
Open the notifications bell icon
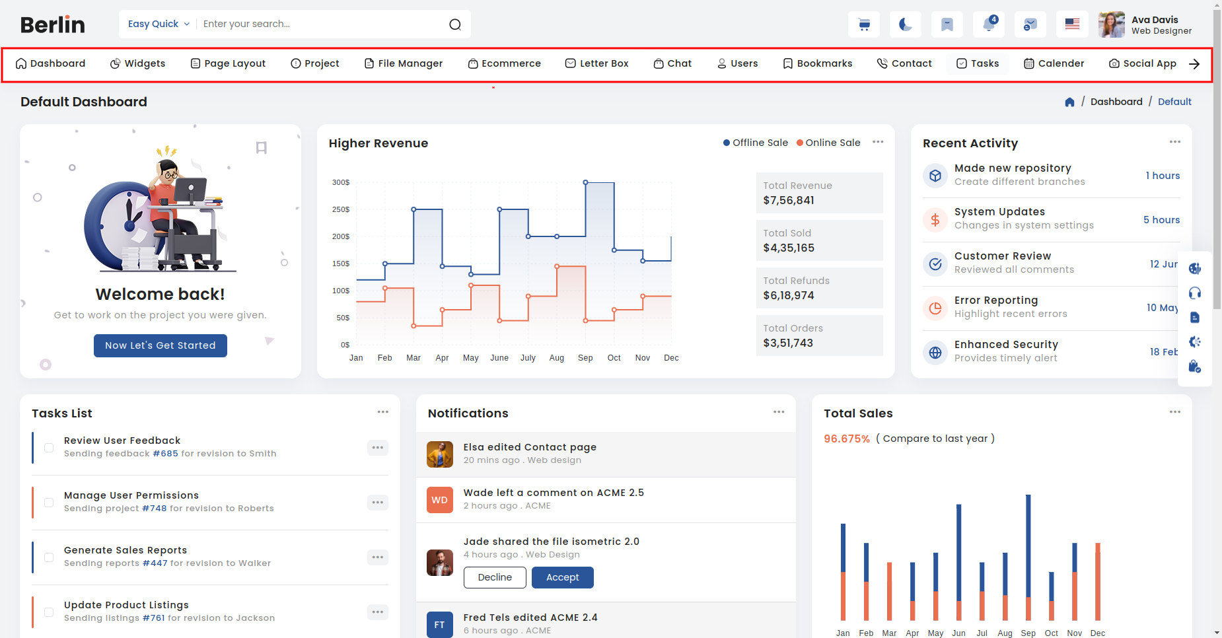(x=989, y=24)
